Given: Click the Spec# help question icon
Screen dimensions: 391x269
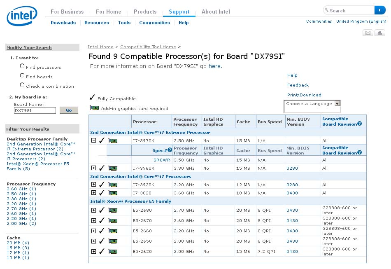Looking at the screenshot, I should coord(170,150).
